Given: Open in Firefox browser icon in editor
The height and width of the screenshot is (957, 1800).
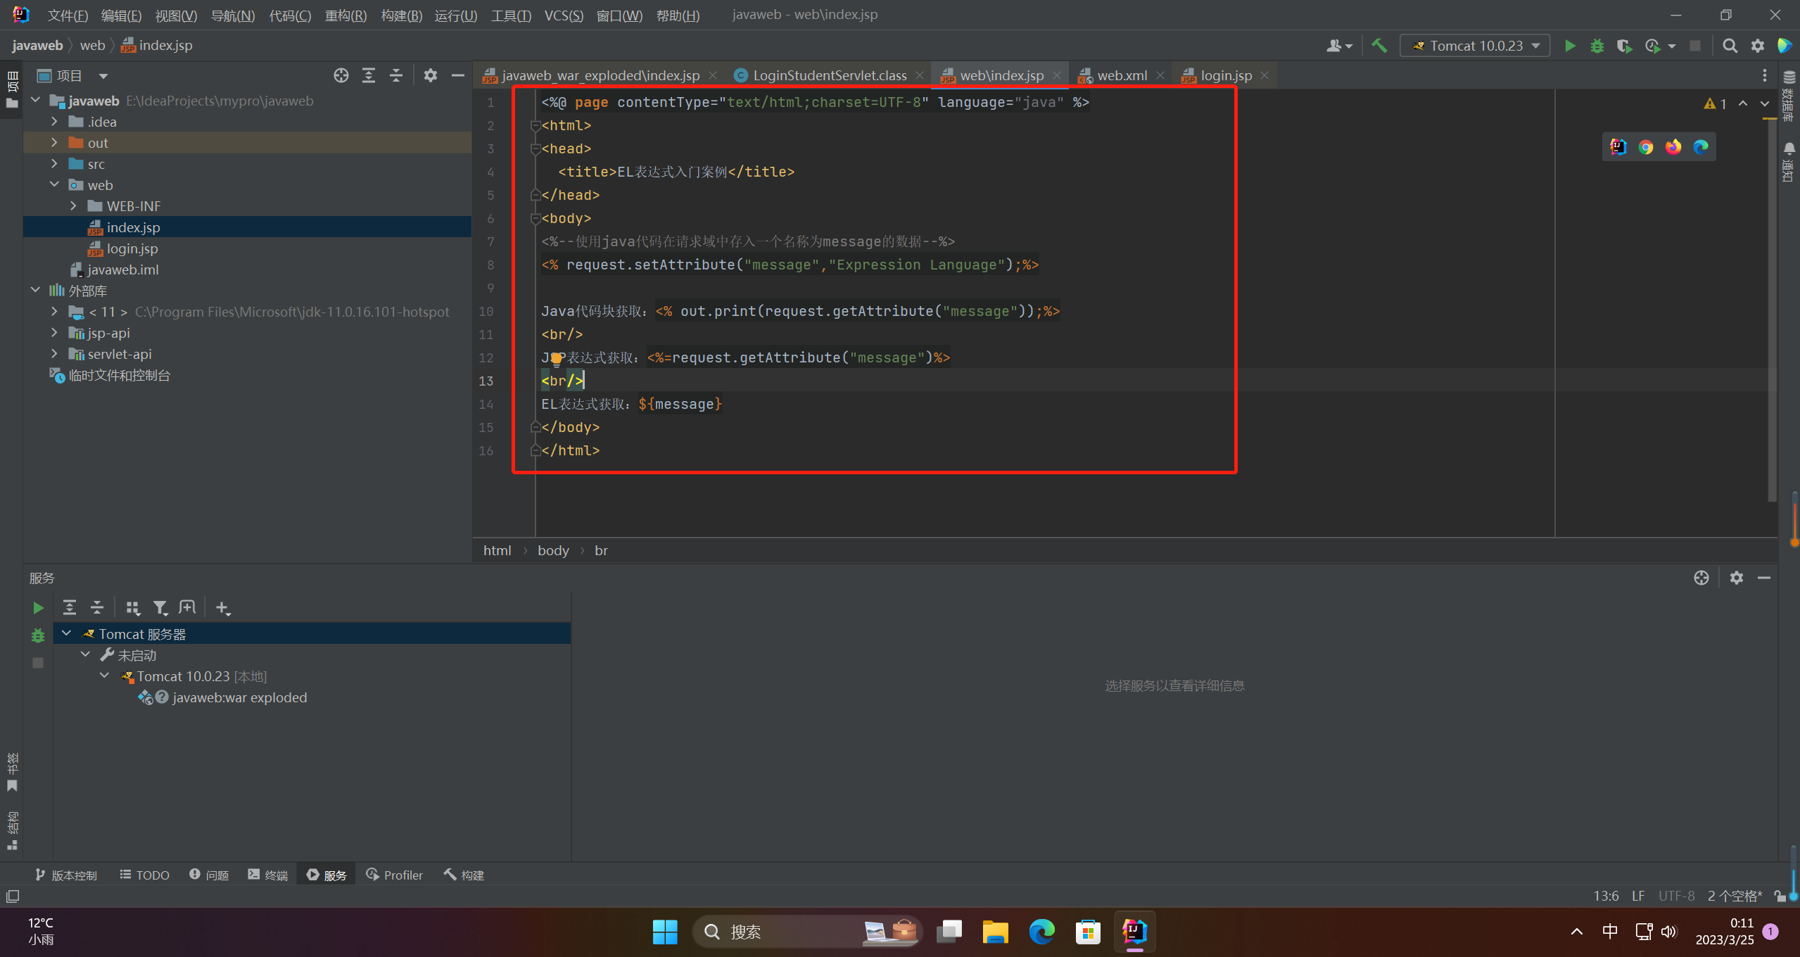Looking at the screenshot, I should (x=1673, y=147).
